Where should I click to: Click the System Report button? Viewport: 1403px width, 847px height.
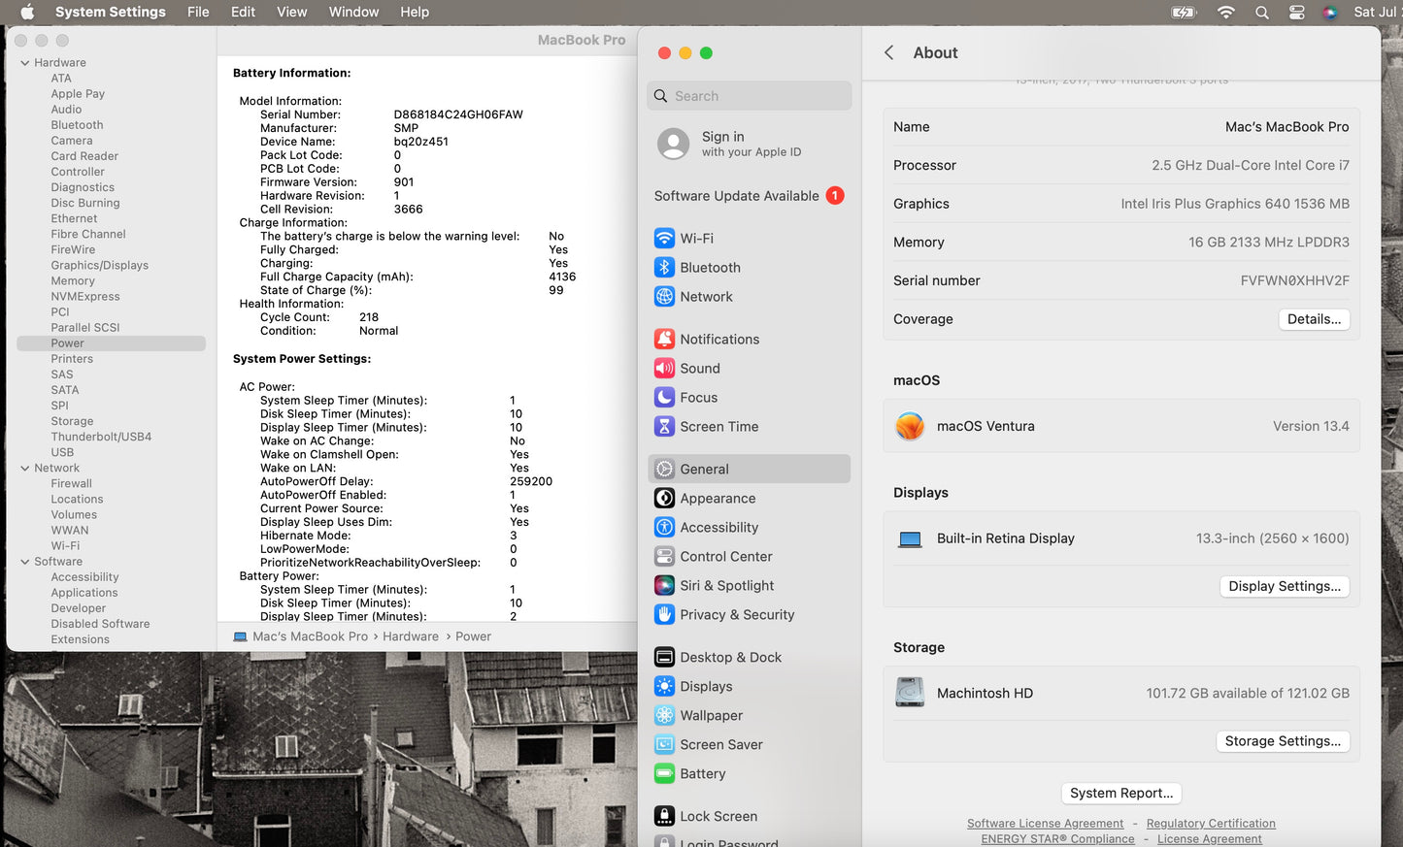point(1120,794)
